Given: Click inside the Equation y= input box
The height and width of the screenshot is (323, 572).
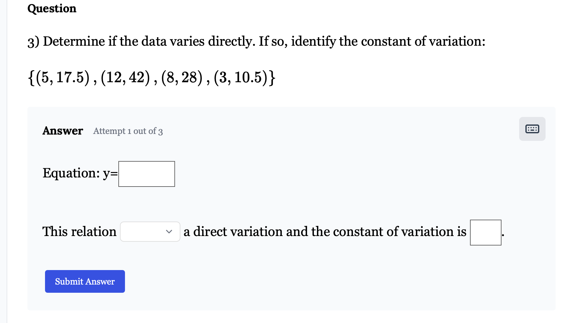Looking at the screenshot, I should coord(146,174).
